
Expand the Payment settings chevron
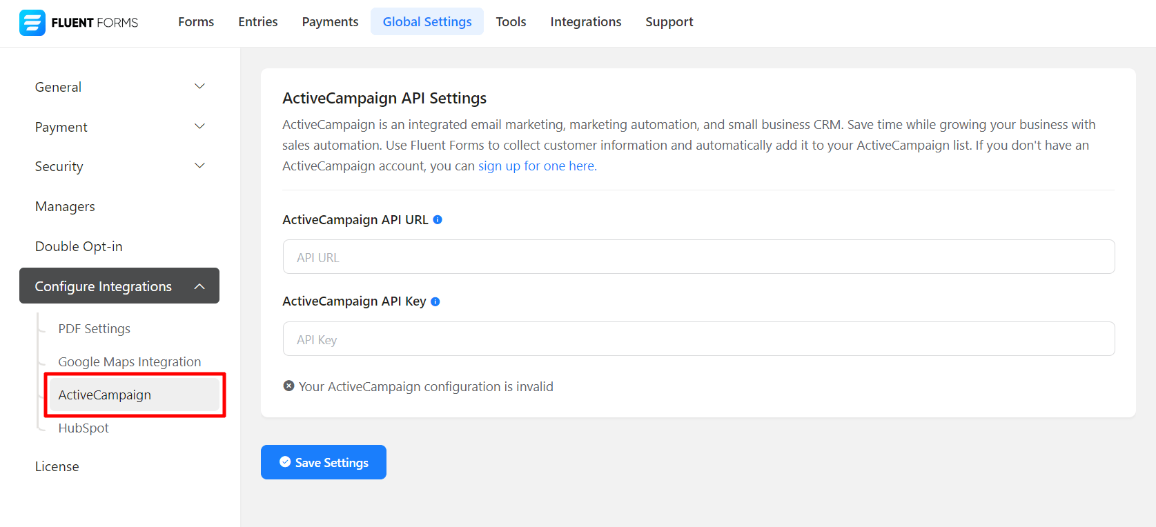(x=199, y=127)
